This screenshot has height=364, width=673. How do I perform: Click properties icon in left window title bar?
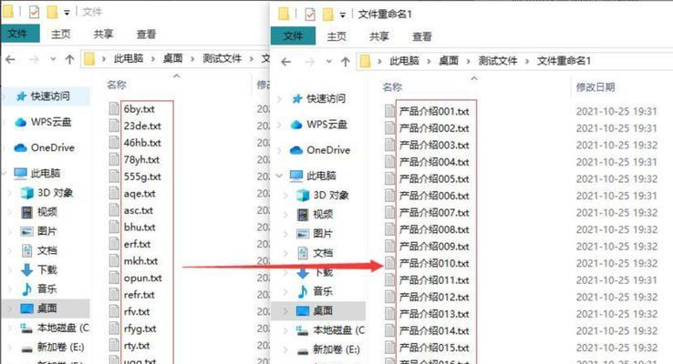[34, 12]
